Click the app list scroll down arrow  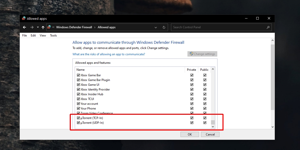point(213,127)
